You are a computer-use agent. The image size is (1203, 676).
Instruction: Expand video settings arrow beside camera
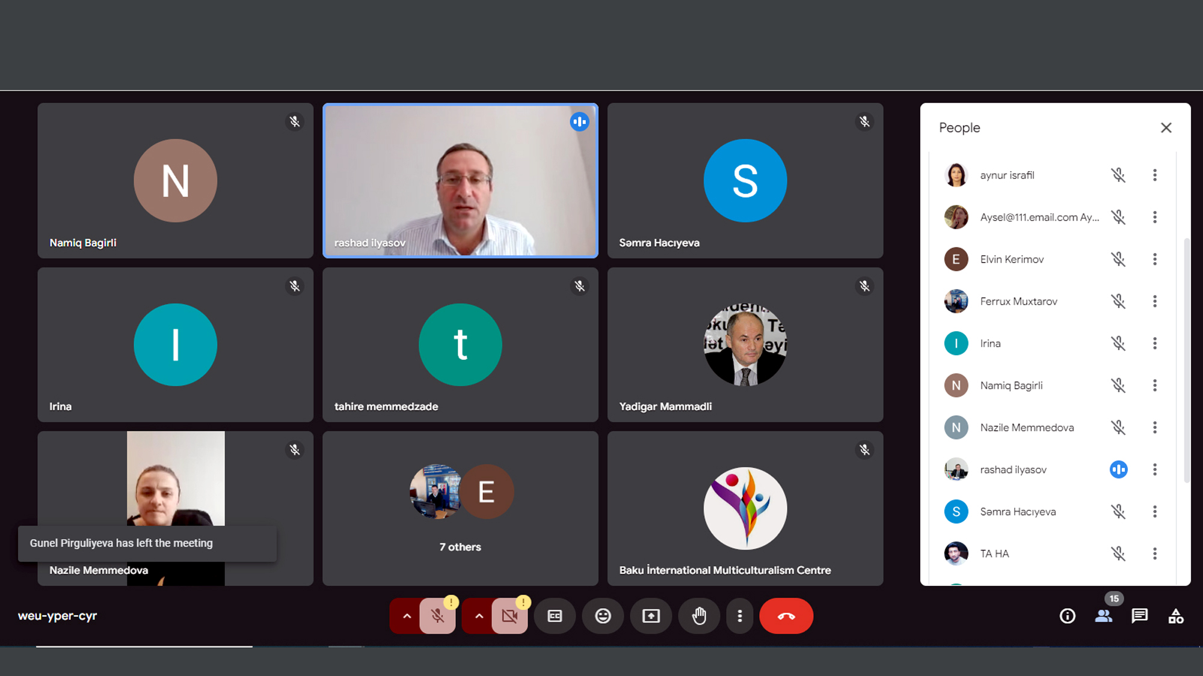click(479, 616)
